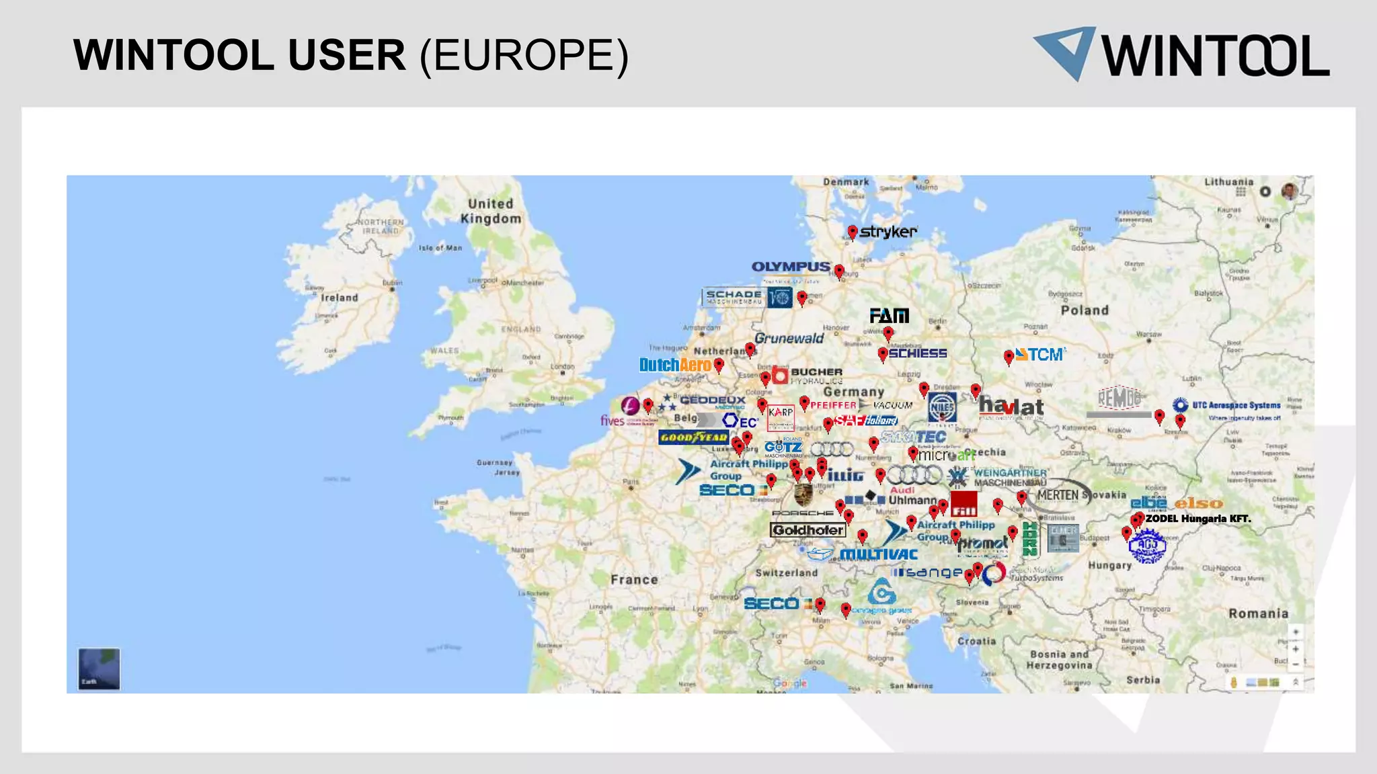Click the 'United Kingdom' map label
Screen dimensions: 1377x774
(491, 211)
